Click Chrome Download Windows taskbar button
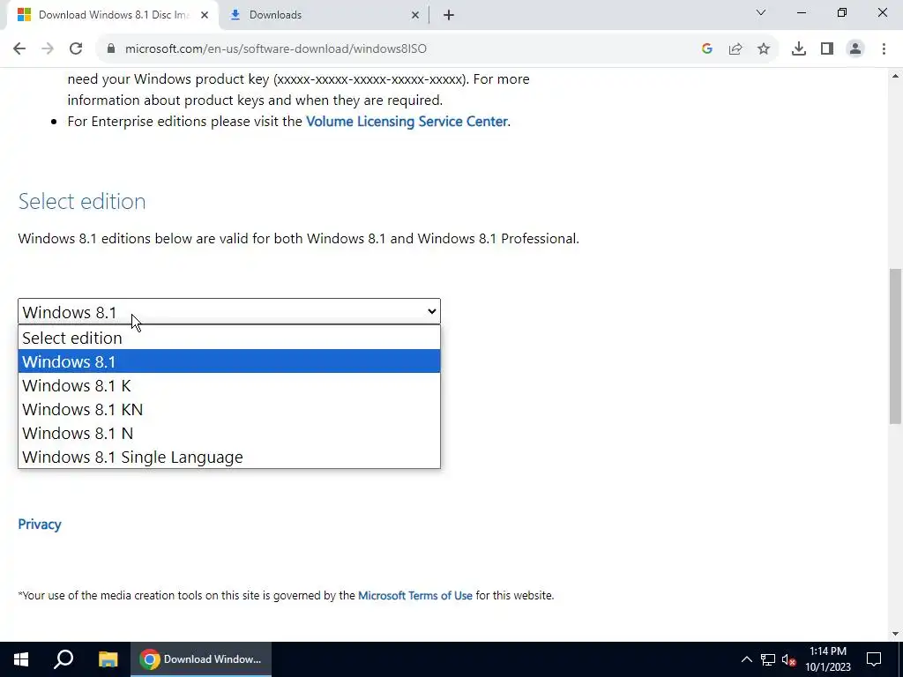 (x=200, y=659)
